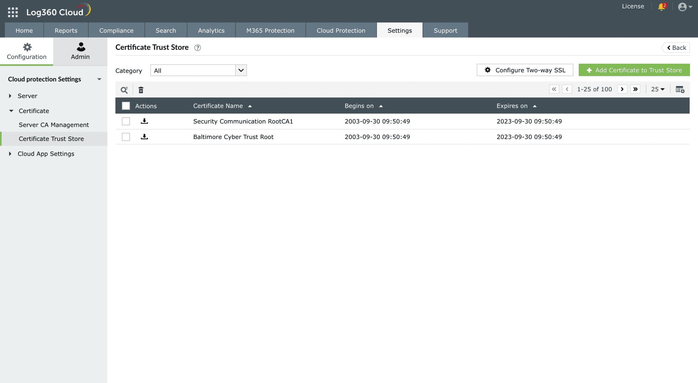This screenshot has height=383, width=698.
Task: Toggle the select-all checkbox in table header
Action: [x=126, y=106]
